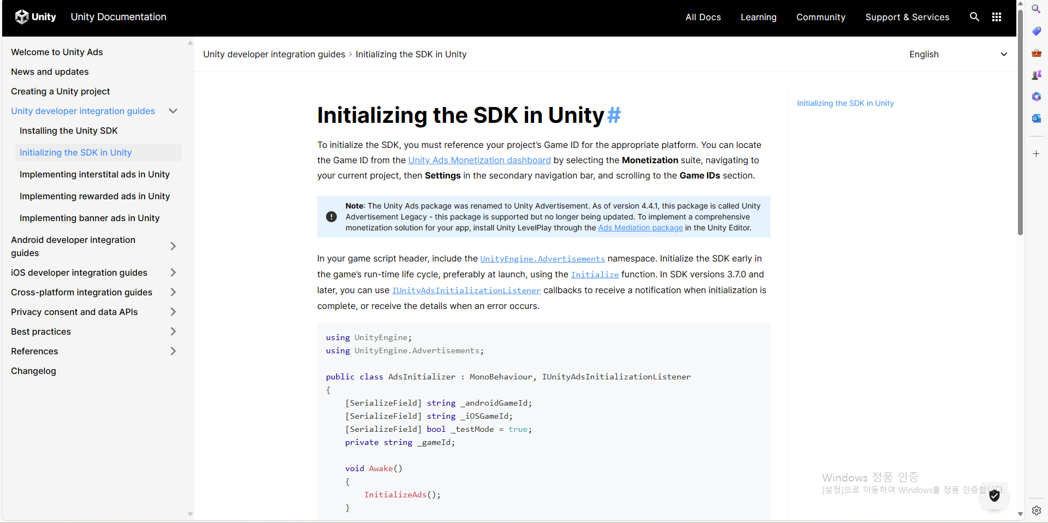Open Microsoft 365 icon in Edge sidebar
The height and width of the screenshot is (523, 1048).
1036,97
